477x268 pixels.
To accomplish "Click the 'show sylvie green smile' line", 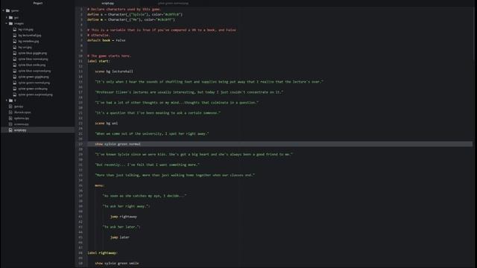I will (117, 263).
